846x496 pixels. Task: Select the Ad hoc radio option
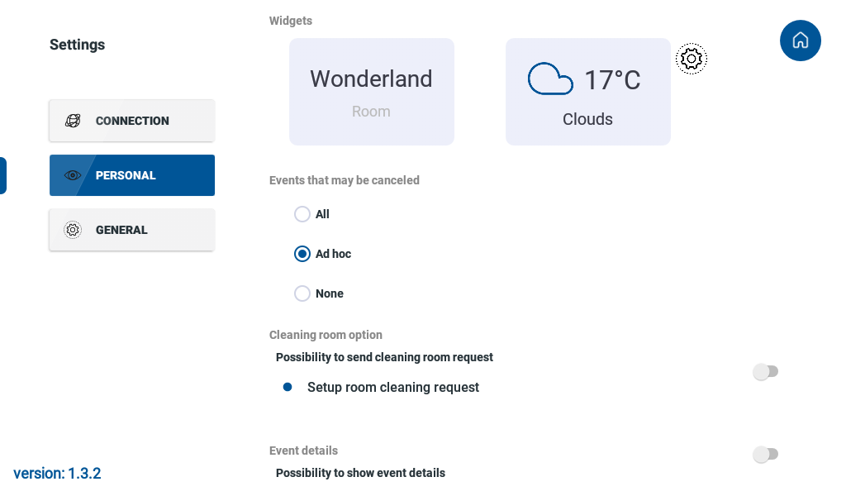click(302, 254)
